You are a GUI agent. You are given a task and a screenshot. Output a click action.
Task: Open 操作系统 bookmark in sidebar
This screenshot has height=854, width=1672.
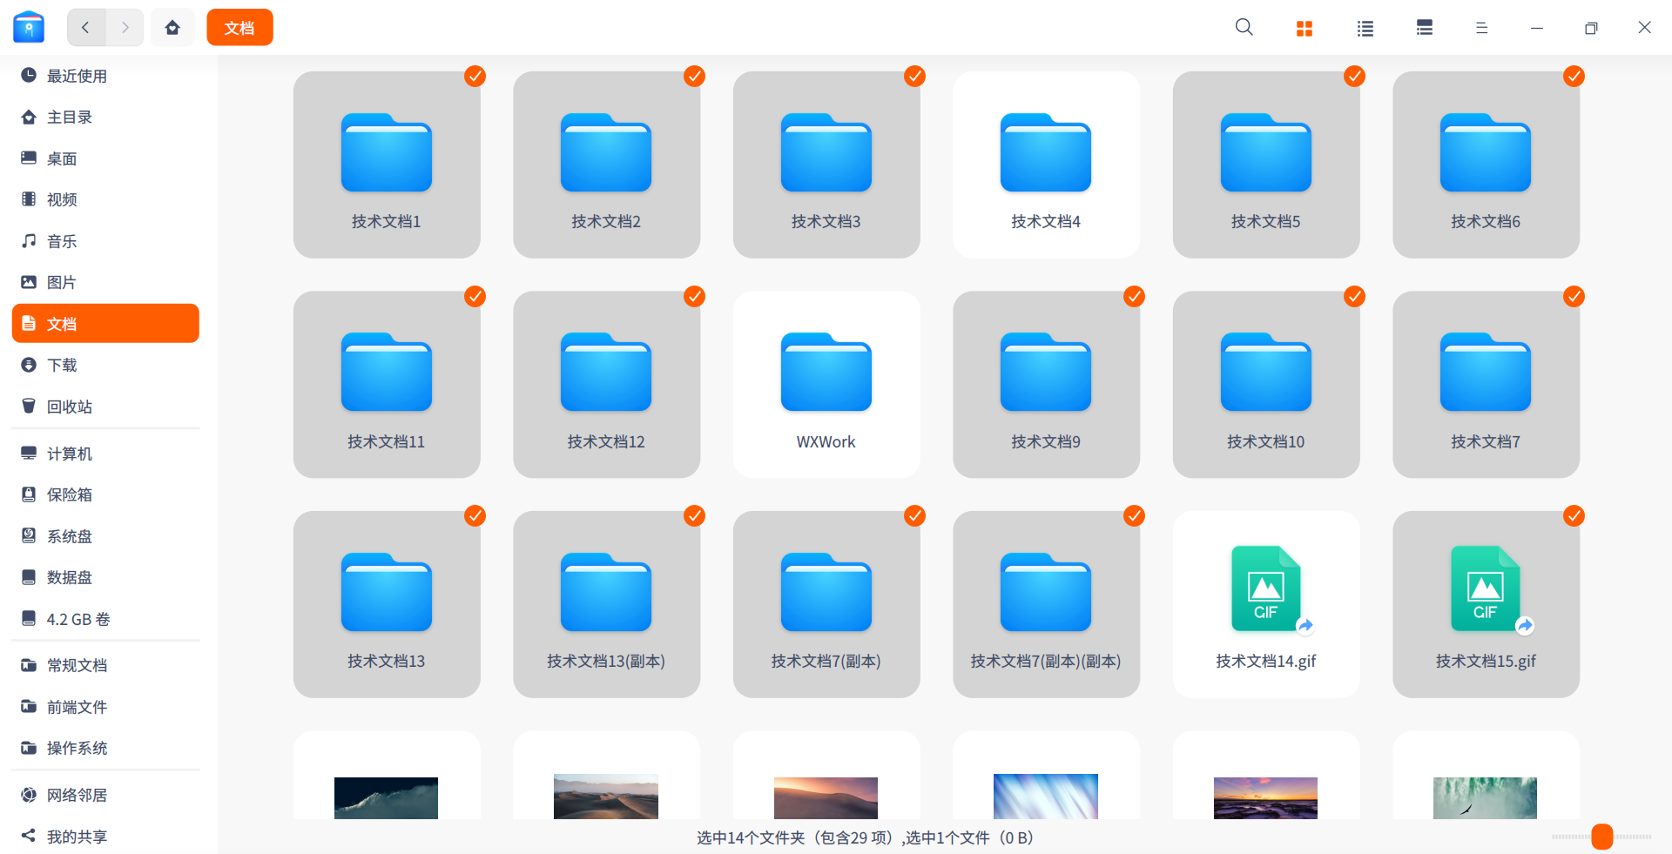click(105, 748)
